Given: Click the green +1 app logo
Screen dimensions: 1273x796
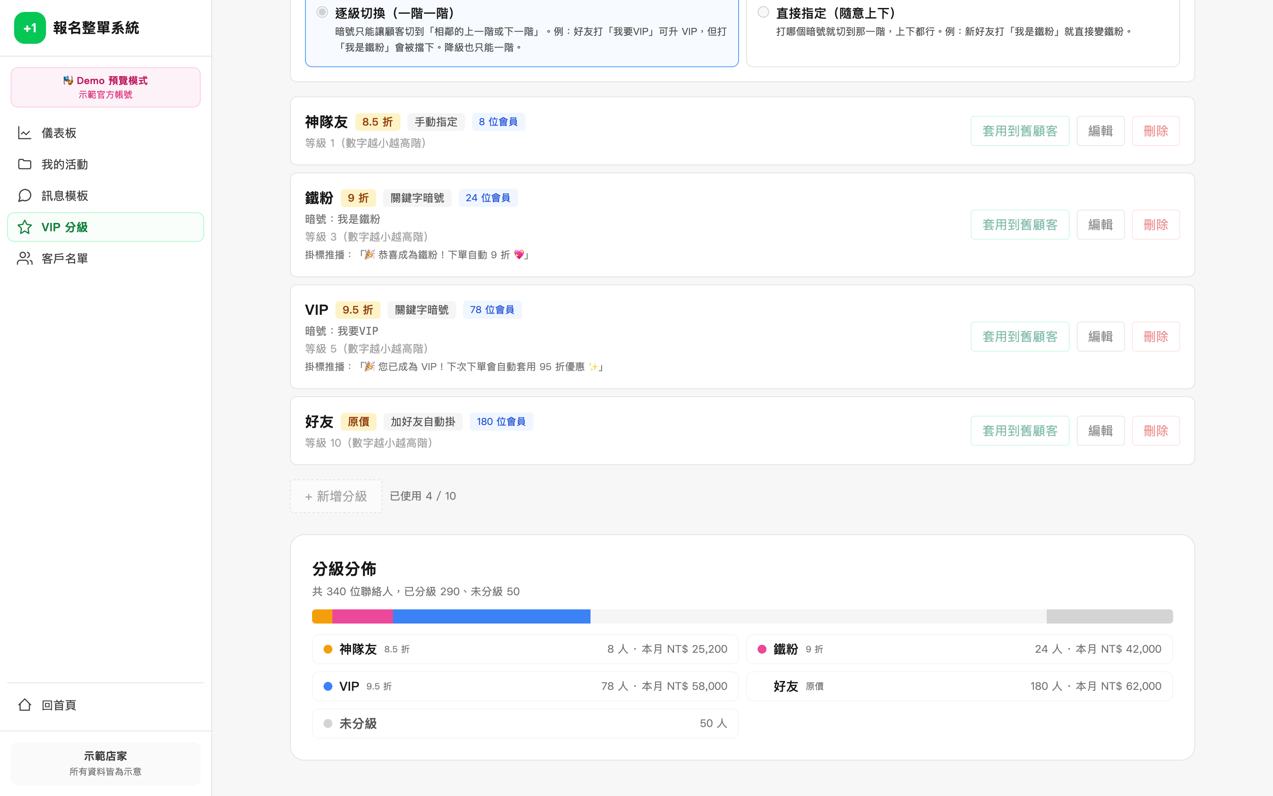Looking at the screenshot, I should click(30, 28).
